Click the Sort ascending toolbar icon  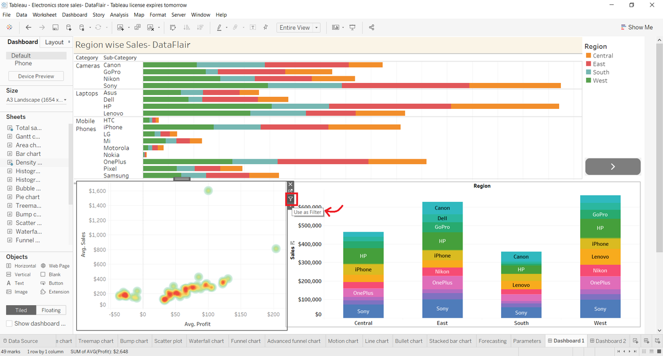click(x=187, y=27)
